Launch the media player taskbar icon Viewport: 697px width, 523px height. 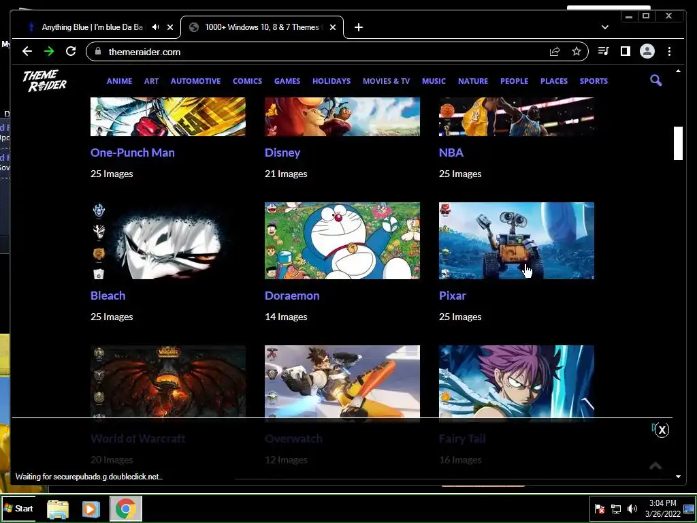[91, 509]
